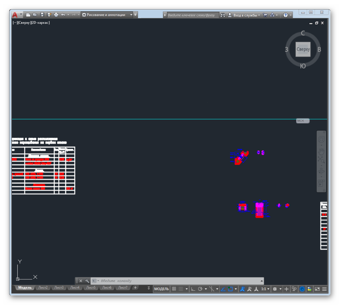Toggle automatic annotation scale icon
The width and height of the screenshot is (340, 305).
pyautogui.click(x=249, y=289)
